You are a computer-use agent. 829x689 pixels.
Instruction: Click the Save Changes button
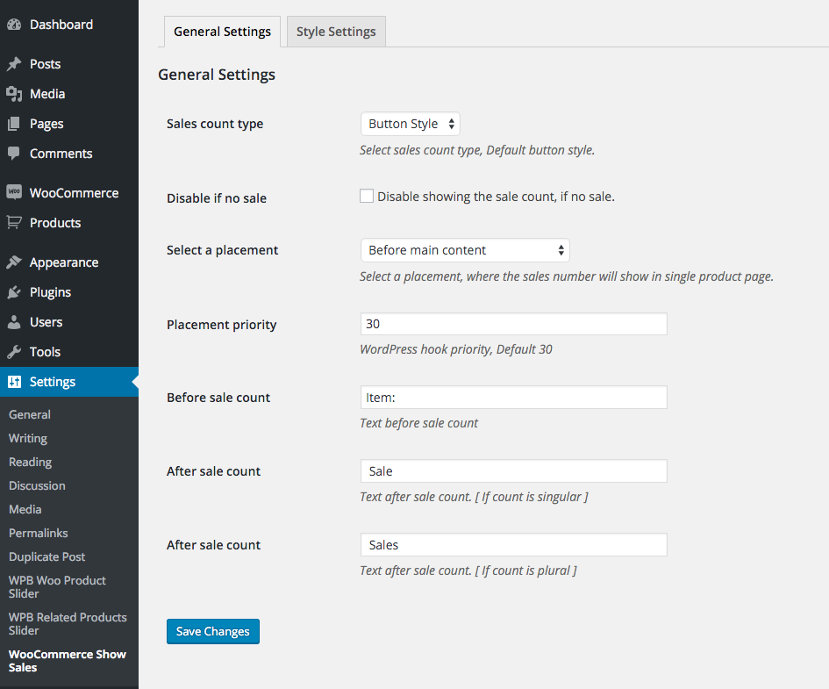click(213, 631)
